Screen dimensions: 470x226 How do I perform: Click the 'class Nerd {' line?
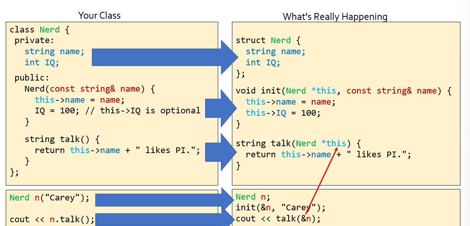pyautogui.click(x=39, y=30)
